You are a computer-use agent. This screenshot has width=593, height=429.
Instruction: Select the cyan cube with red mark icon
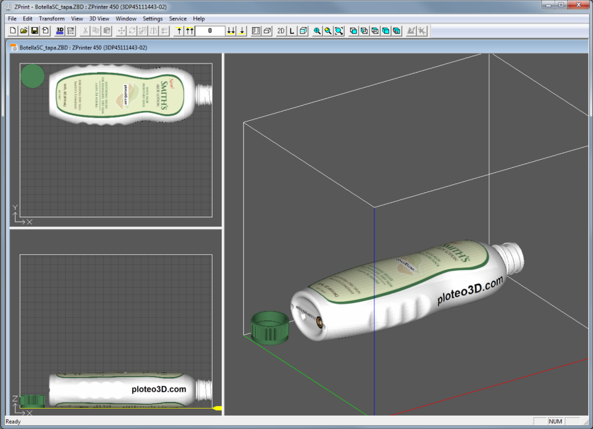point(397,31)
